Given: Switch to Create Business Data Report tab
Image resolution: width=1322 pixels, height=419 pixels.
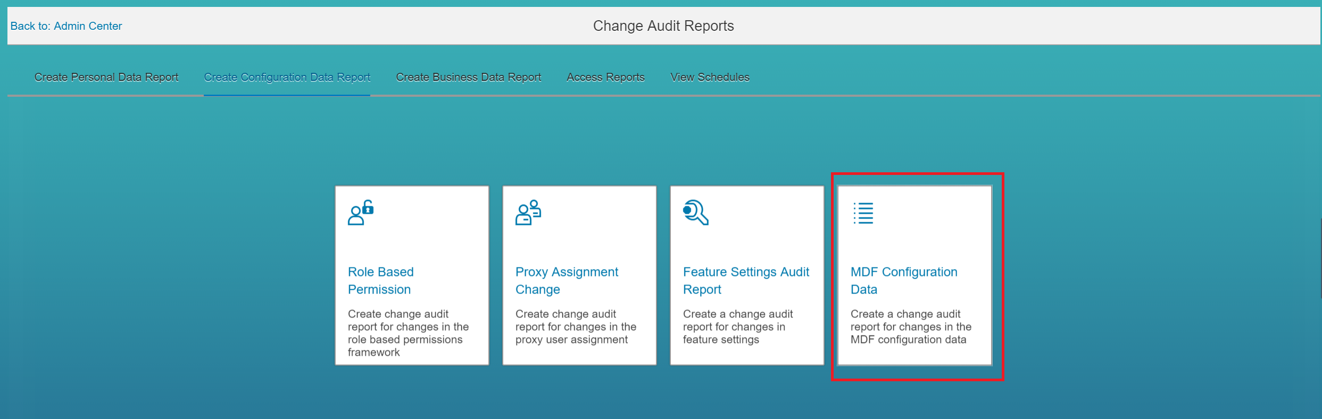Looking at the screenshot, I should tap(468, 77).
